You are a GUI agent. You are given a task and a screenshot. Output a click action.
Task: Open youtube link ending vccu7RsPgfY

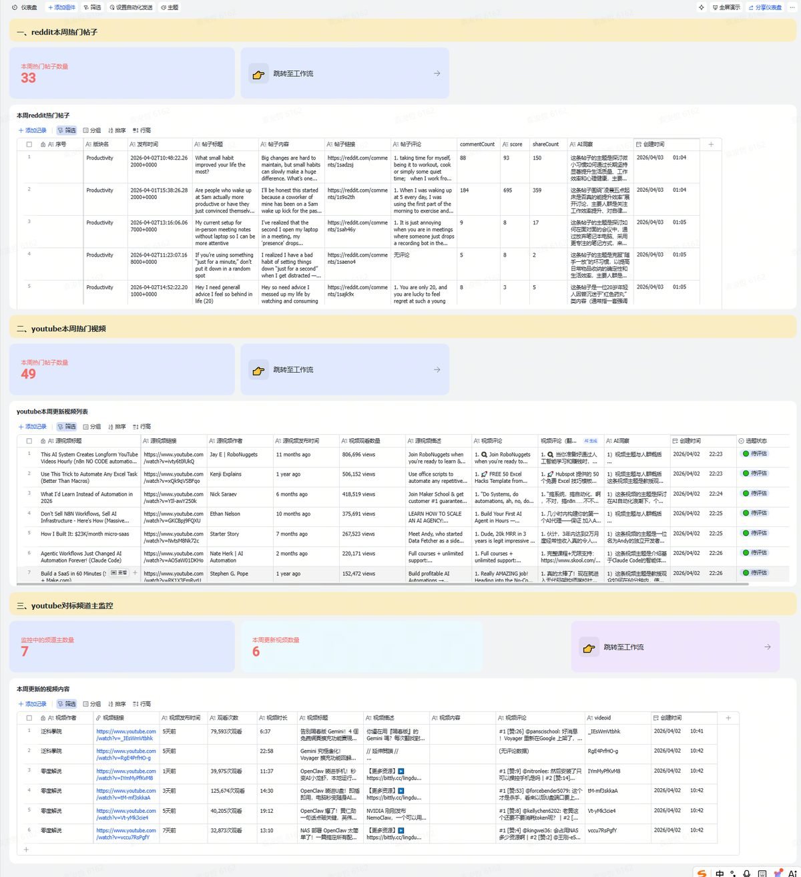click(126, 834)
